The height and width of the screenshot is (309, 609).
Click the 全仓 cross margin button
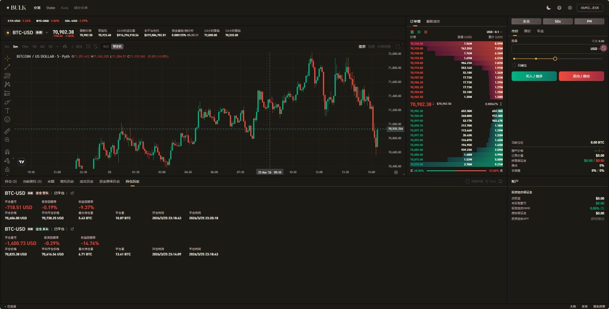[526, 21]
